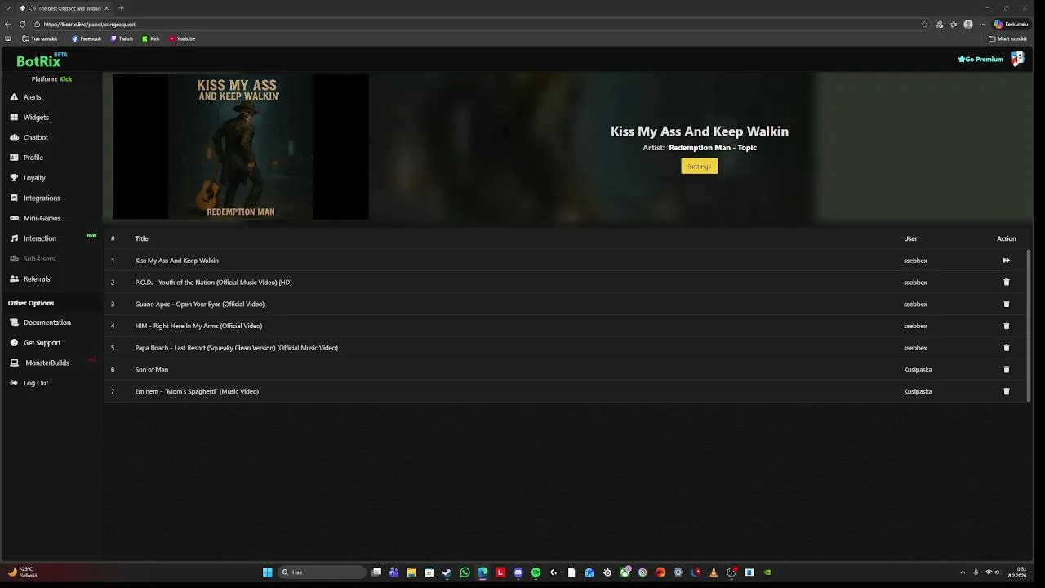This screenshot has width=1045, height=588.
Task: Click the album cover thumbnail
Action: coord(241,147)
